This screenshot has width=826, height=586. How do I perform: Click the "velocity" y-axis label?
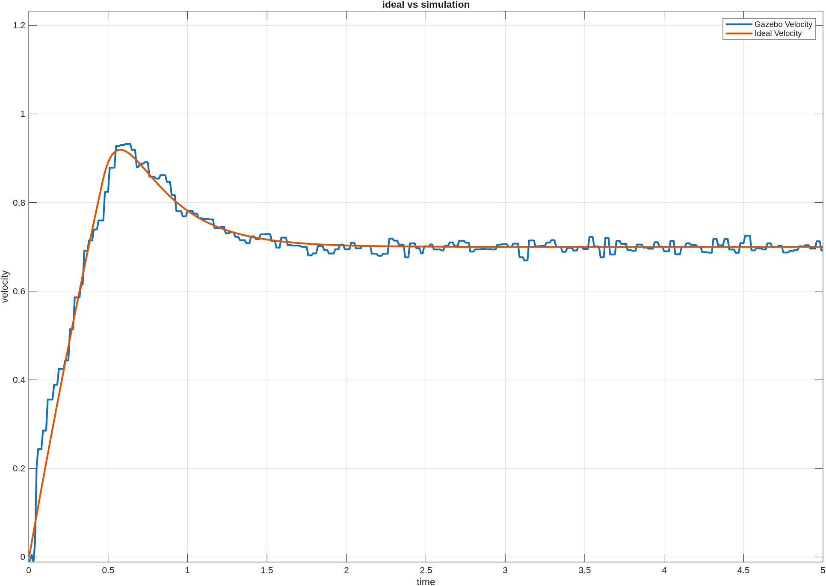click(x=5, y=286)
